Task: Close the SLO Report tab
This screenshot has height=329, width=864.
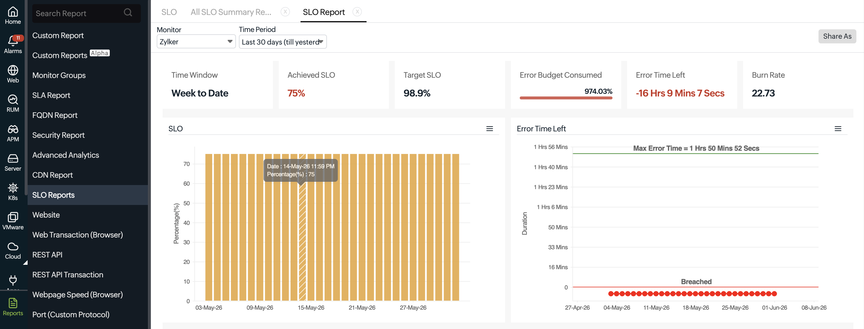Action: 357,12
